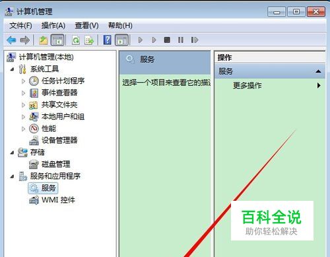The image size is (330, 257).
Task: Select 服务 under 服务和应用程序
Action: click(x=48, y=188)
